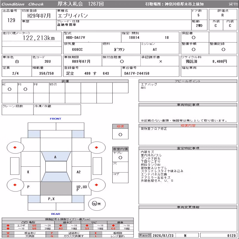Click the red U3 legend label

click(34, 229)
